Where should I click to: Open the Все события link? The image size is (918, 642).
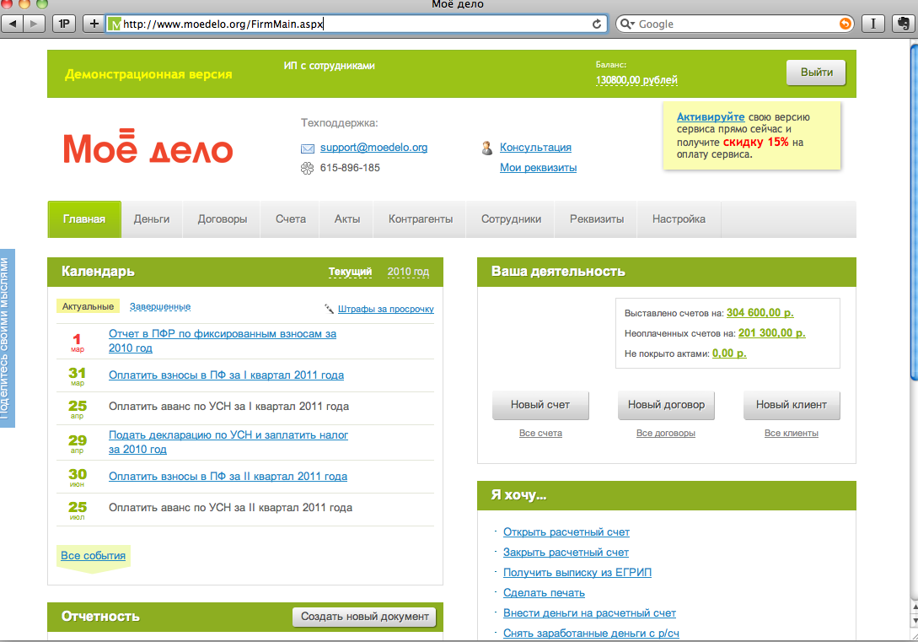point(93,556)
